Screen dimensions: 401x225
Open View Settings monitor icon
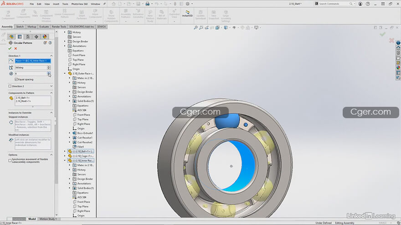click(256, 28)
